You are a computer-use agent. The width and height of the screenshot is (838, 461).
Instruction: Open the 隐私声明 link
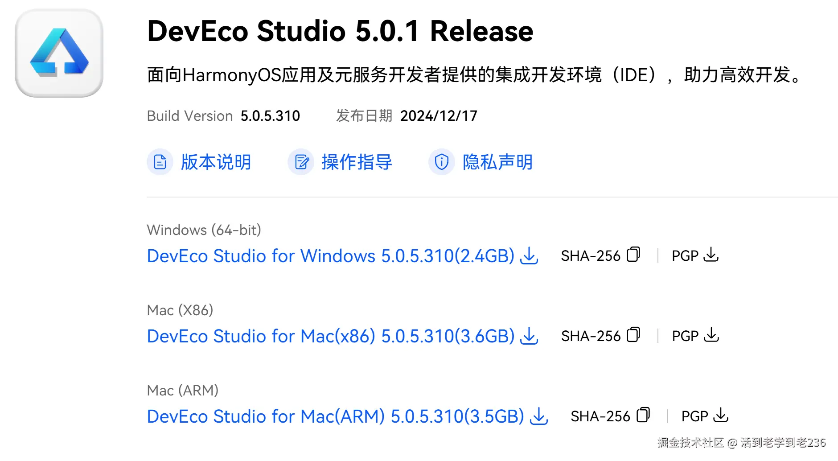[497, 162]
